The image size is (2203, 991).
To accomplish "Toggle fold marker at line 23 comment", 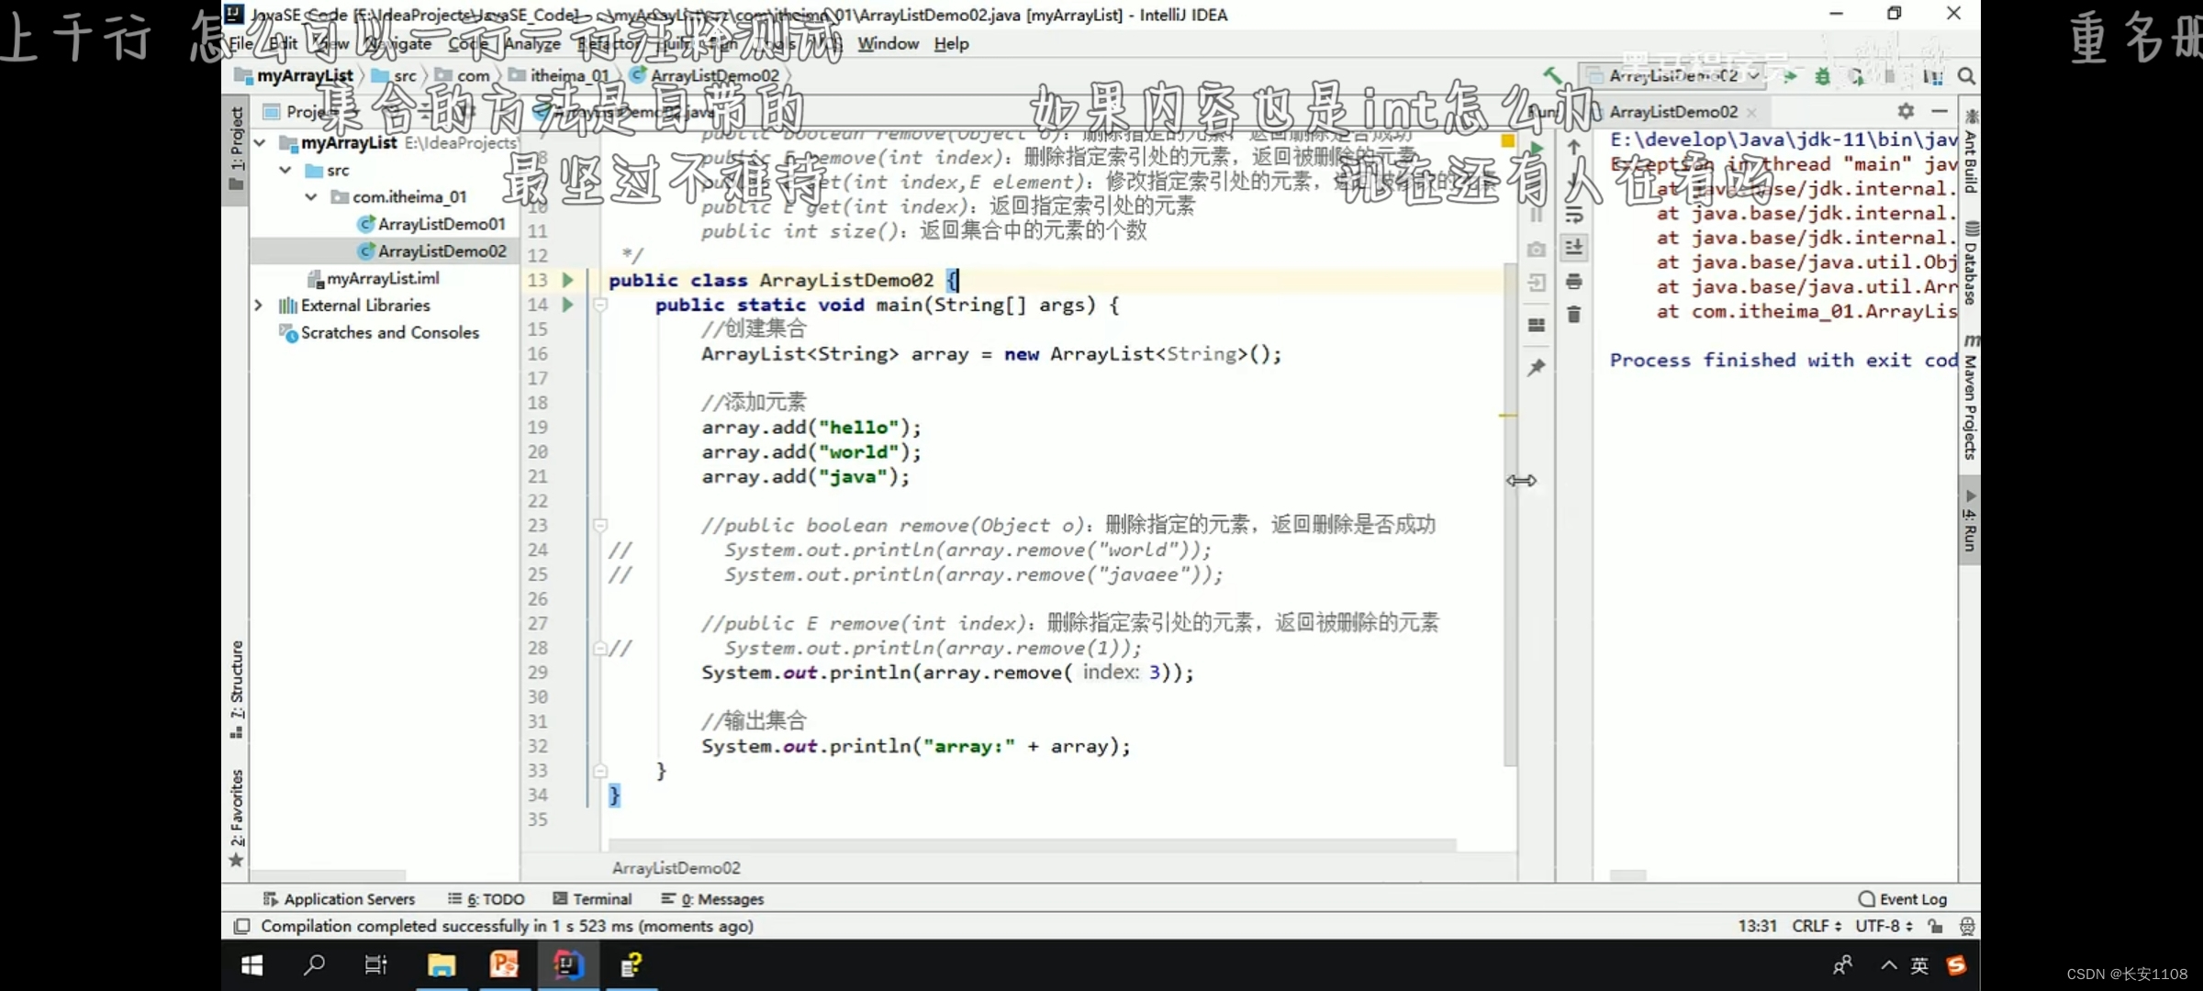I will (599, 525).
